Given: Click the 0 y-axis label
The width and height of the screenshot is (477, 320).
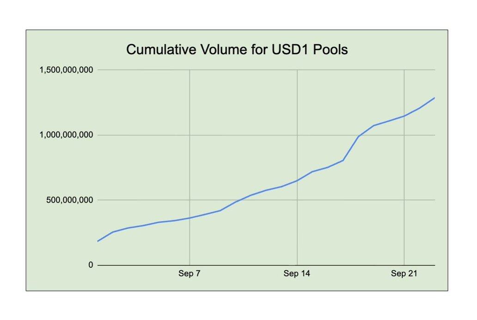Looking at the screenshot, I should click(x=91, y=265).
